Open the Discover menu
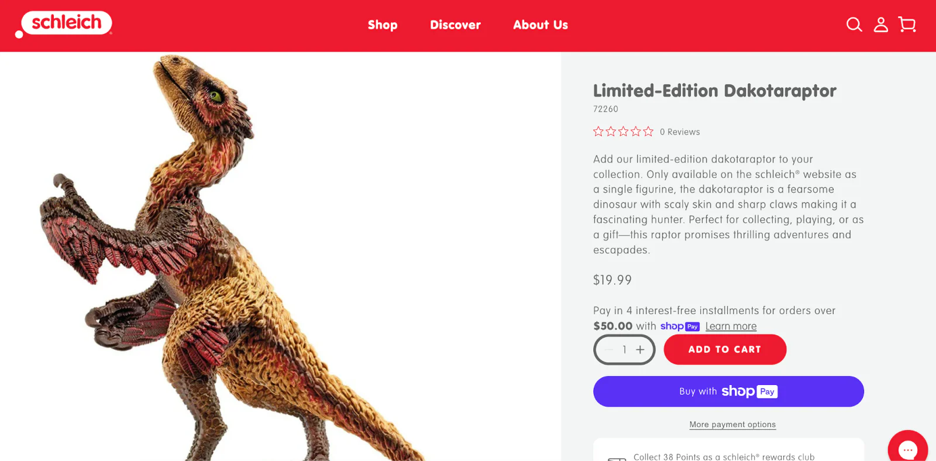The height and width of the screenshot is (461, 936). [455, 25]
